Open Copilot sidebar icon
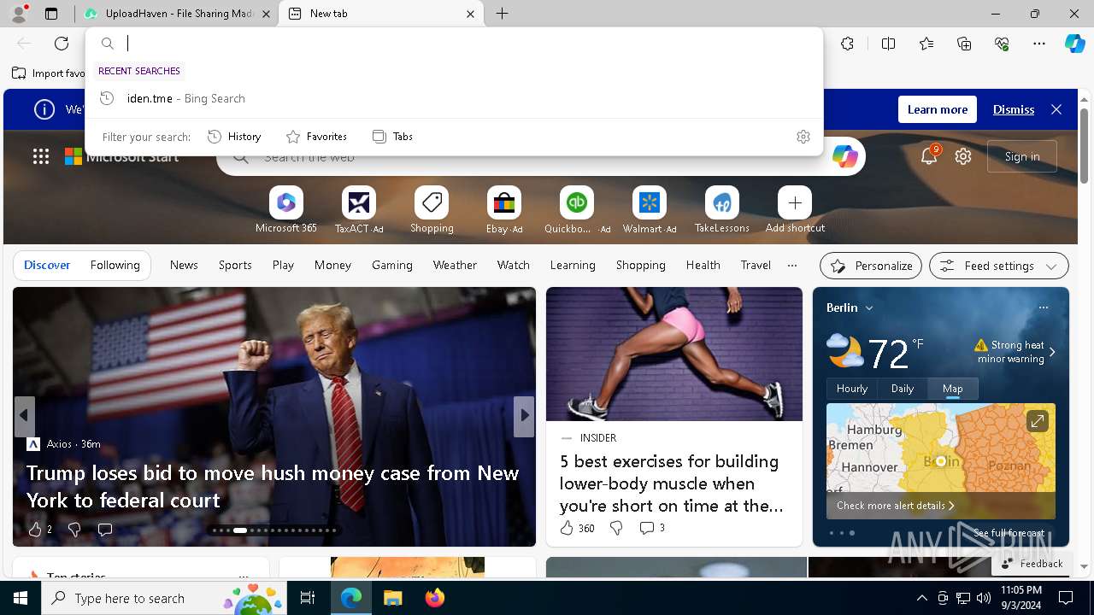The image size is (1094, 615). (1074, 44)
